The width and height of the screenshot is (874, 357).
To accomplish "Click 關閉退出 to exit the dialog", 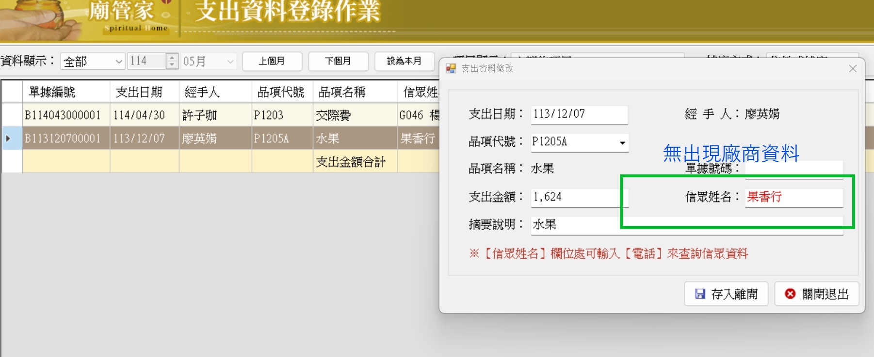I will point(817,294).
